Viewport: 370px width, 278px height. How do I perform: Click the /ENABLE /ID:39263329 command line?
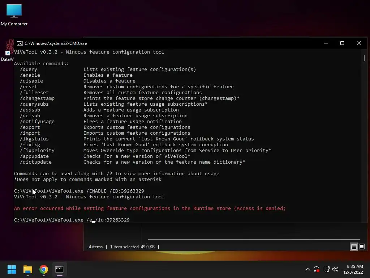pyautogui.click(x=79, y=191)
